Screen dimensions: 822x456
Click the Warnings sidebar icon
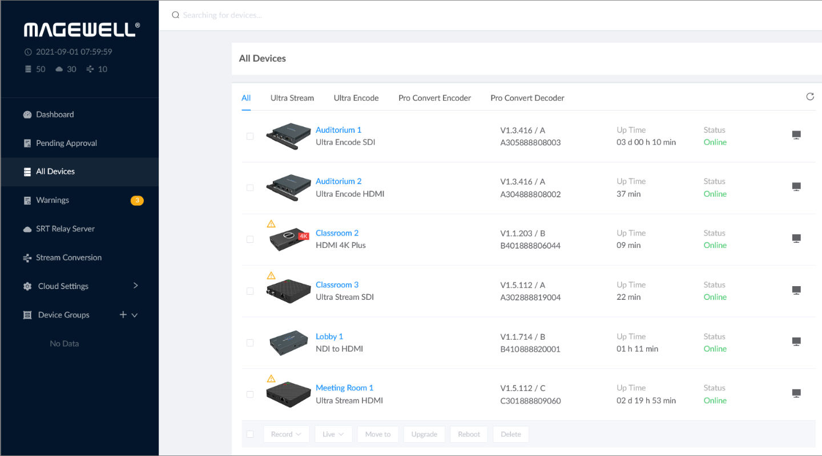27,201
